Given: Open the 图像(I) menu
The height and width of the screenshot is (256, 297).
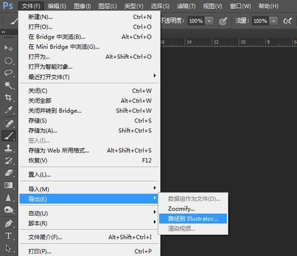Looking at the screenshot, I should (82, 6).
